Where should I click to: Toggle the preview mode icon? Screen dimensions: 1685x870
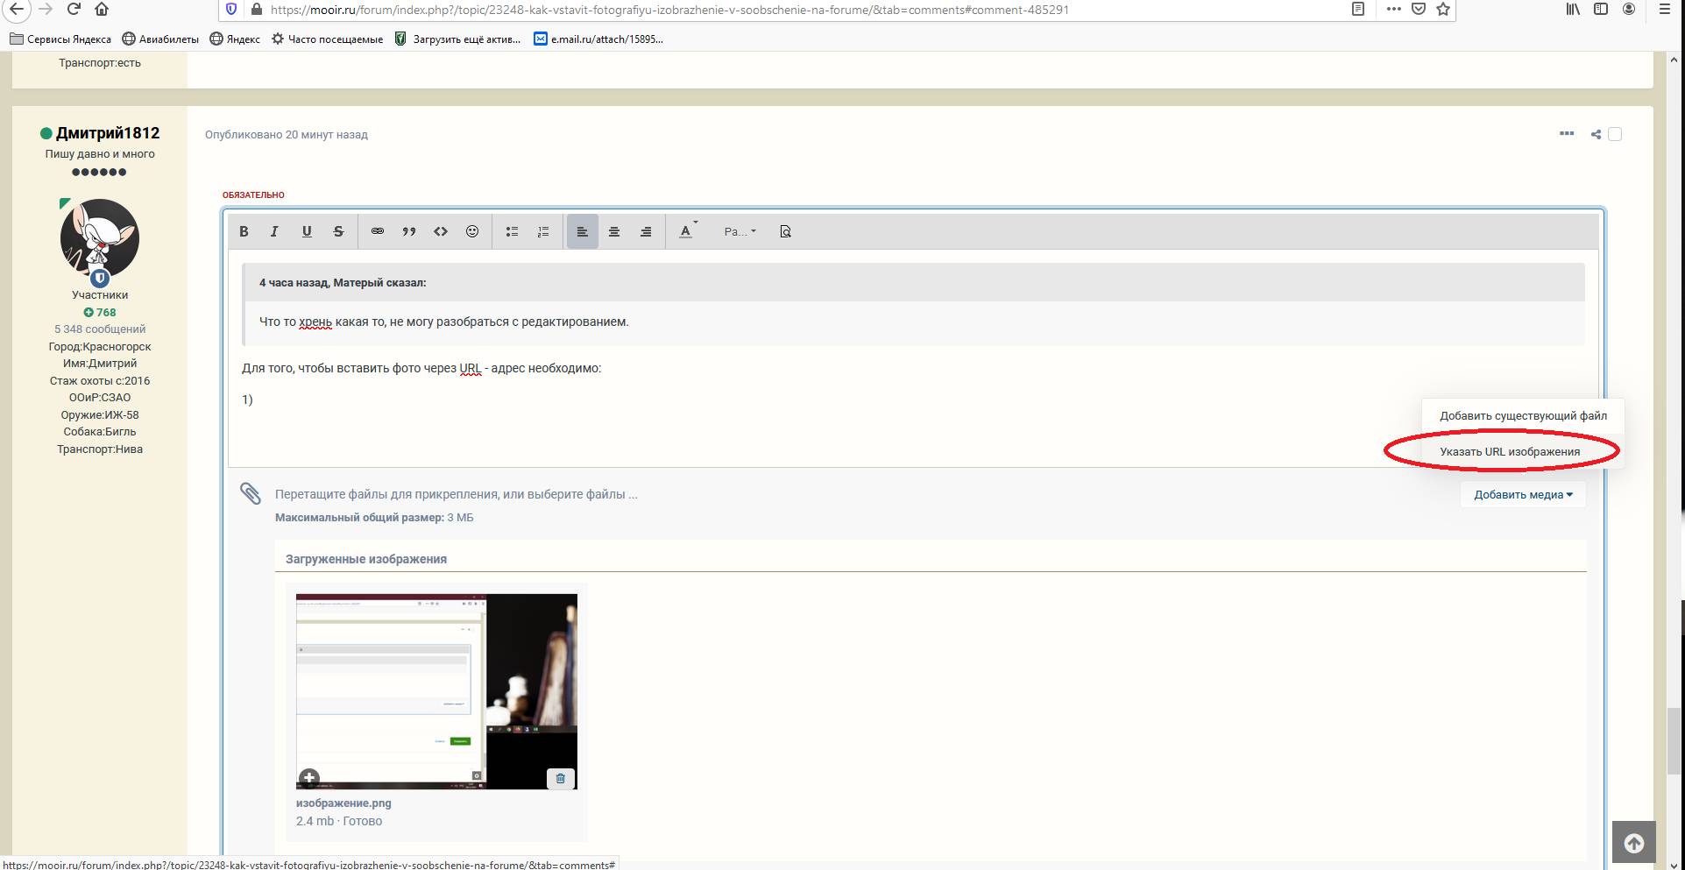[x=785, y=232]
